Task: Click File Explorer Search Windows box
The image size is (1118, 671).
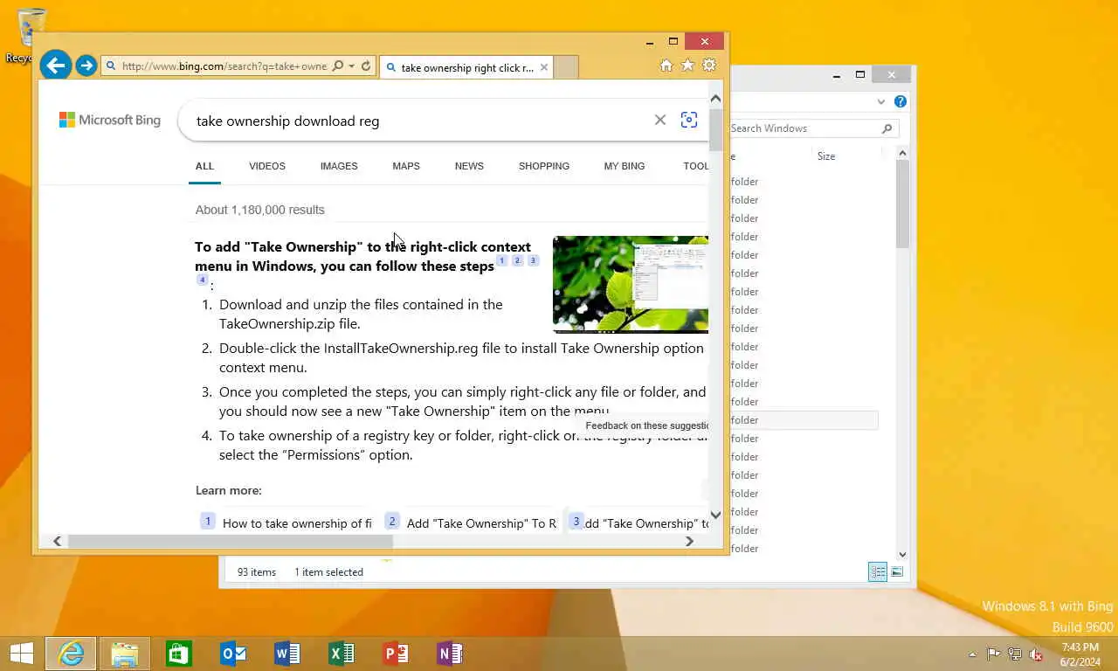Action: 804,128
